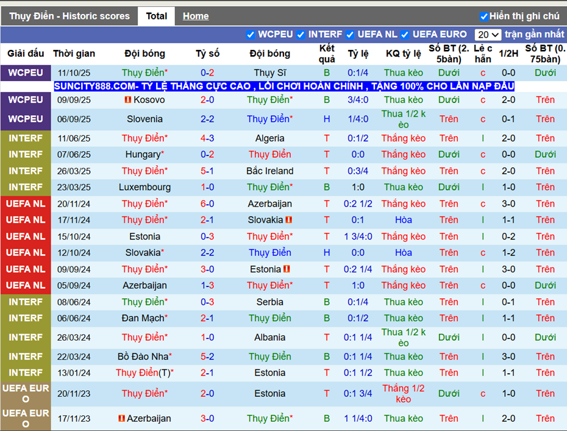The image size is (567, 431).
Task: Toggle Hiển thị ghi chú checkbox
Action: [483, 16]
